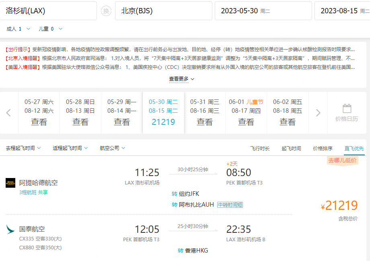370x261 pixels.
Task: Select the 05-31 周三 date tab
Action: coord(205,113)
